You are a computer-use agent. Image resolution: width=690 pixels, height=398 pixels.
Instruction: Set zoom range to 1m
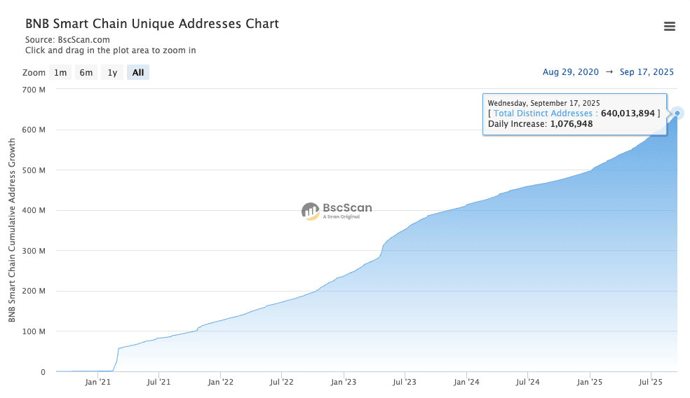(x=60, y=73)
